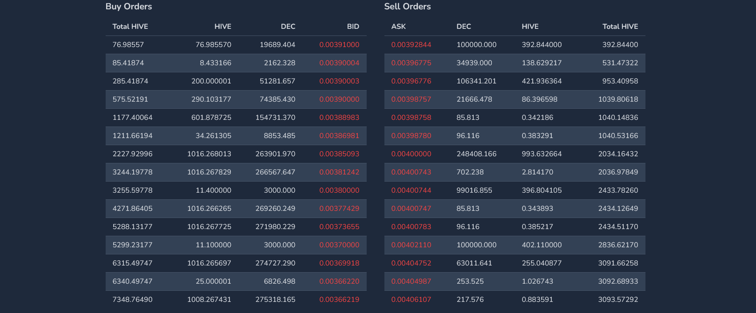The width and height of the screenshot is (756, 313).
Task: Select the ASK column header
Action: (x=399, y=27)
